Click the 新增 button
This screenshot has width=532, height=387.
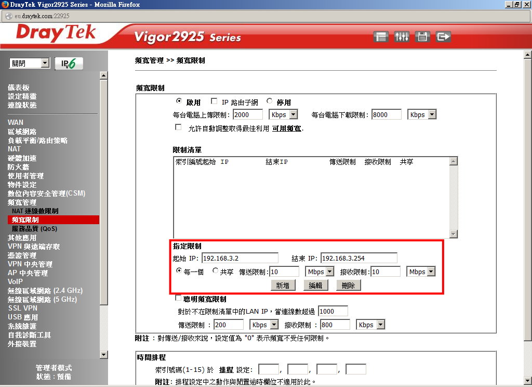(283, 285)
